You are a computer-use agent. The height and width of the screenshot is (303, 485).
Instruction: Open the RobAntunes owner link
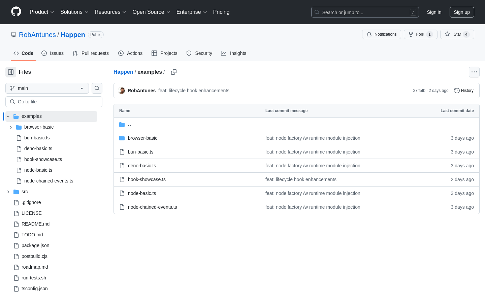(x=37, y=35)
